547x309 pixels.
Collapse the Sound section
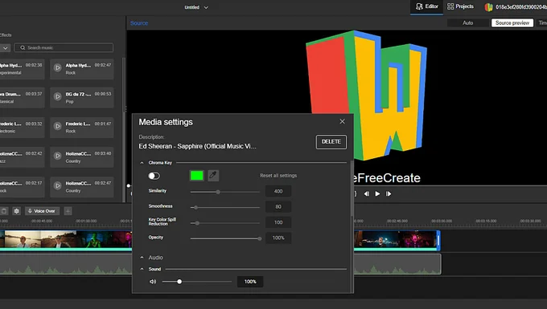pyautogui.click(x=142, y=269)
